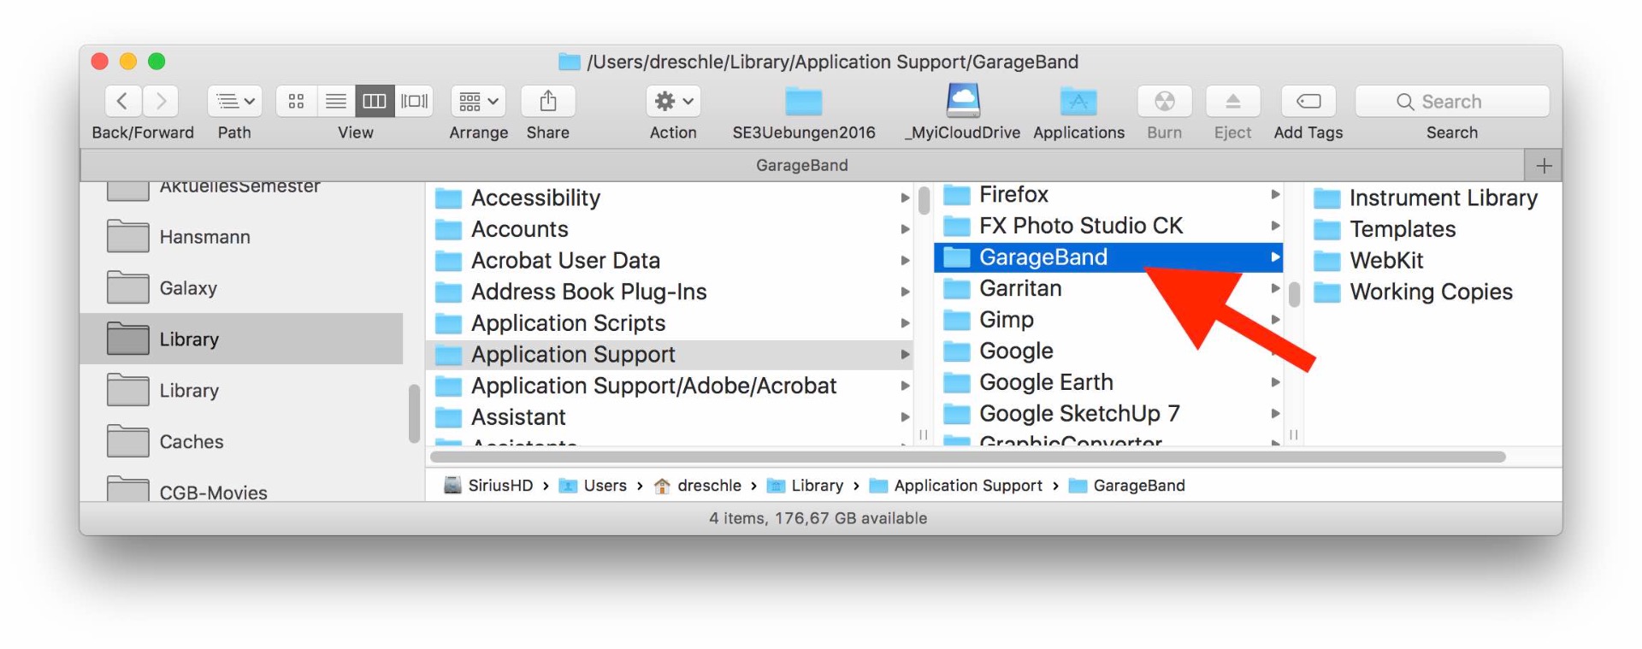Open the Arrange dropdown
Image resolution: width=1642 pixels, height=649 pixels.
[x=479, y=101]
